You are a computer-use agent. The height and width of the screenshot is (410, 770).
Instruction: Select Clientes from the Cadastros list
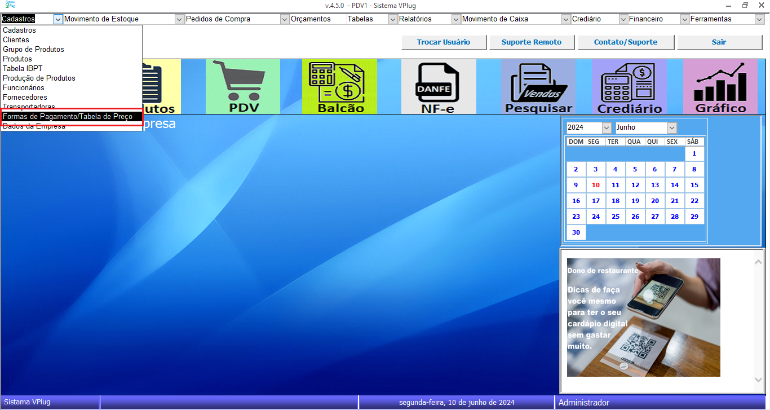pyautogui.click(x=16, y=40)
